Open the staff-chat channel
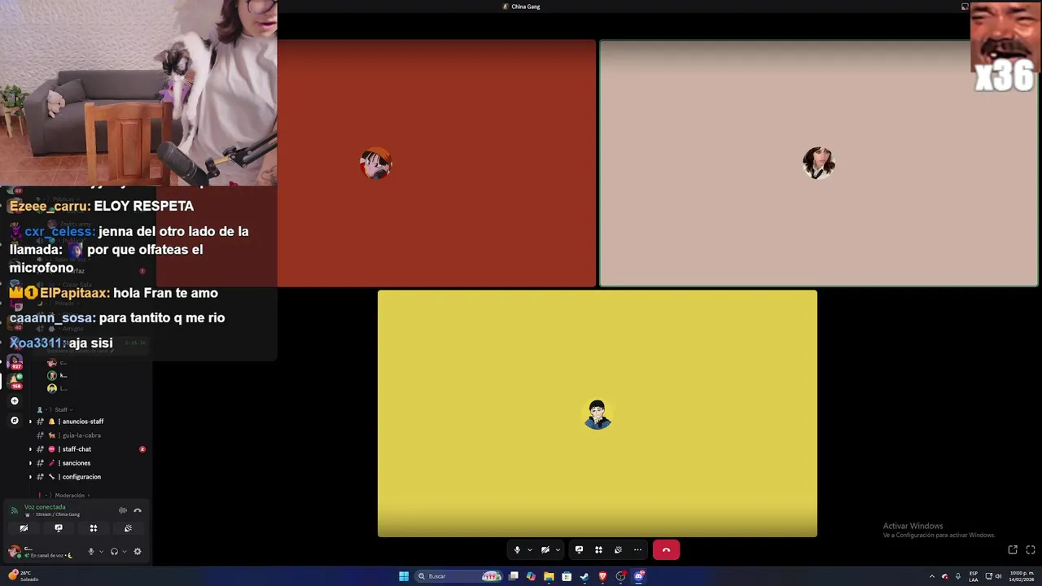This screenshot has width=1042, height=586. (x=75, y=449)
